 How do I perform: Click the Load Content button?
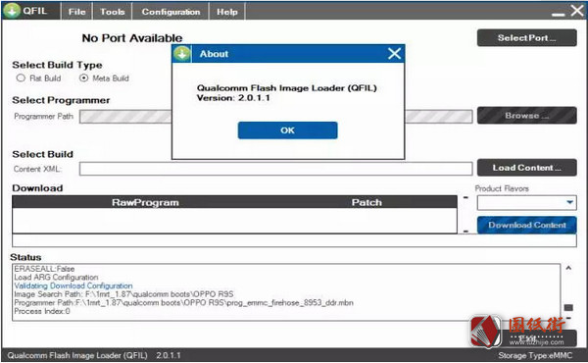[527, 168]
